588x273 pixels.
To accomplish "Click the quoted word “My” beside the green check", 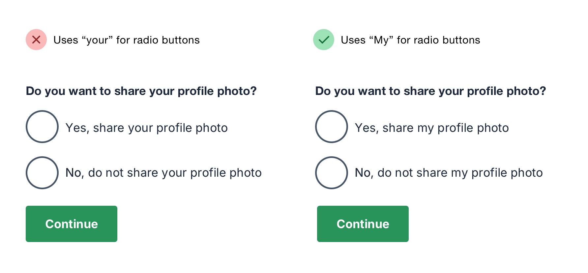I will [x=381, y=40].
